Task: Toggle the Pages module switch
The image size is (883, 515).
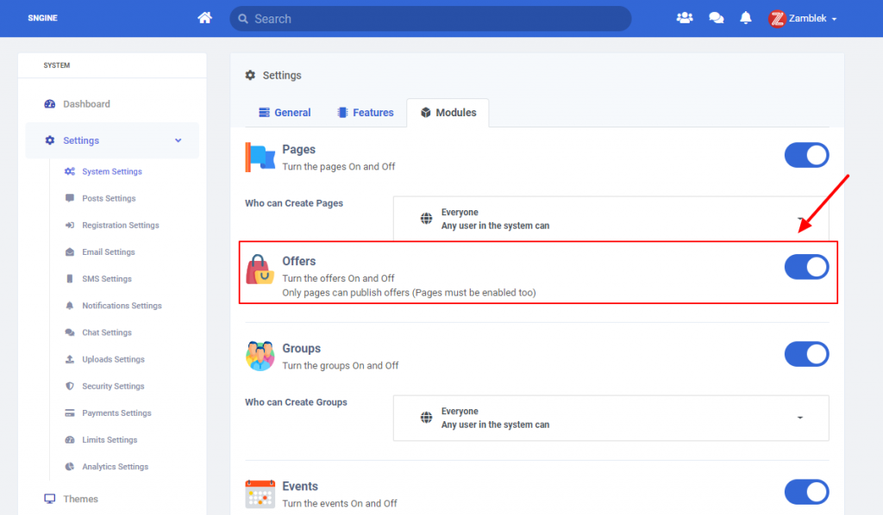Action: 806,155
